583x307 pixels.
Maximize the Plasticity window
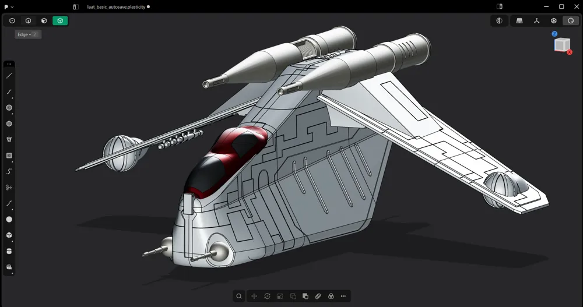click(x=561, y=6)
